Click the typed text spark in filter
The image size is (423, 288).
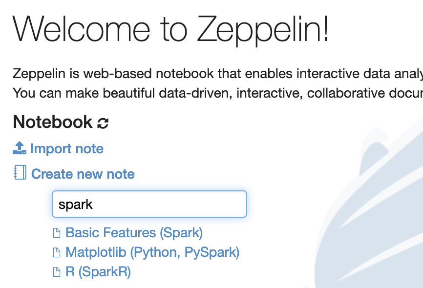(76, 205)
